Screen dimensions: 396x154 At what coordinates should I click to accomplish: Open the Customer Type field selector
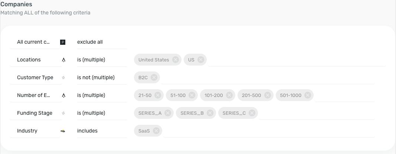(x=36, y=77)
